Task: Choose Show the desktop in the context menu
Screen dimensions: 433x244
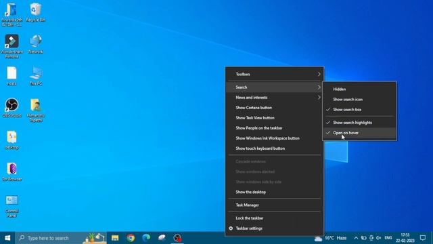Action: 275,192
